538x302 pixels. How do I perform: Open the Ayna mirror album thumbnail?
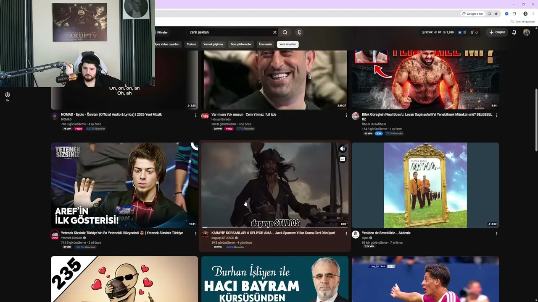[425, 185]
